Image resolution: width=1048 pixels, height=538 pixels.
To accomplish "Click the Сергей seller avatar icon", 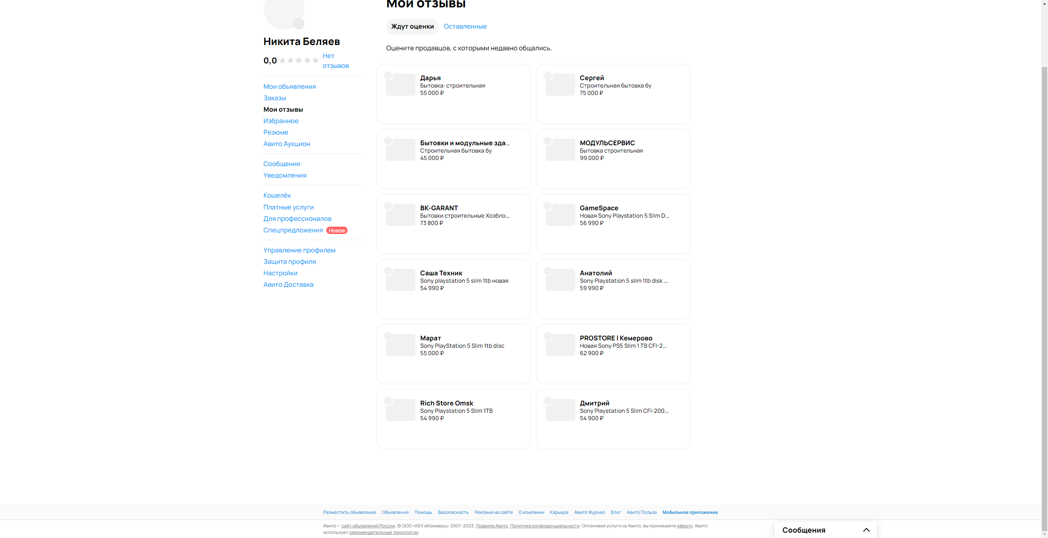I will (x=548, y=76).
